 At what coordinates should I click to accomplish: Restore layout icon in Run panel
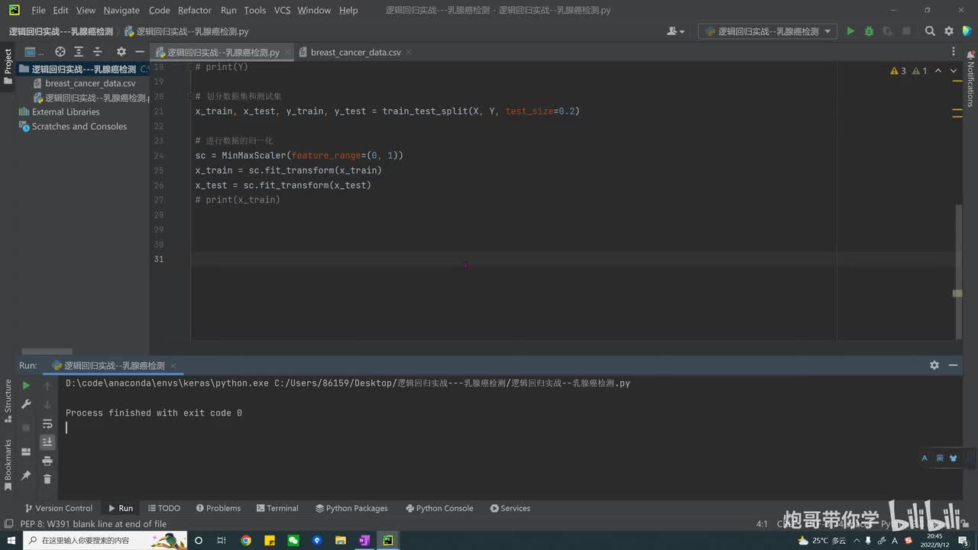[26, 451]
